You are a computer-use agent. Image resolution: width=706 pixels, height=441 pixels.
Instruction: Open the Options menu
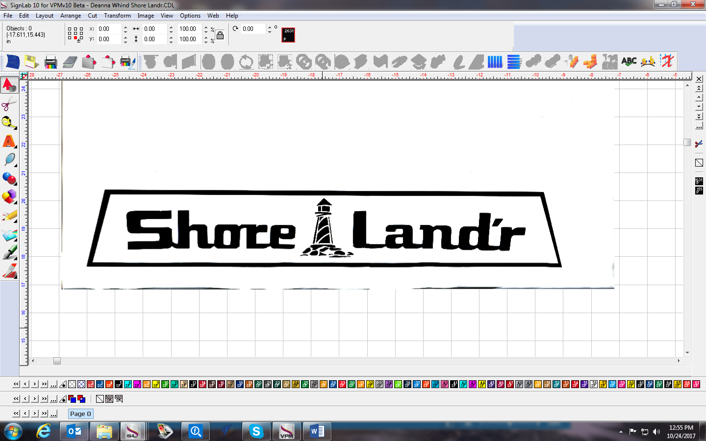click(190, 16)
